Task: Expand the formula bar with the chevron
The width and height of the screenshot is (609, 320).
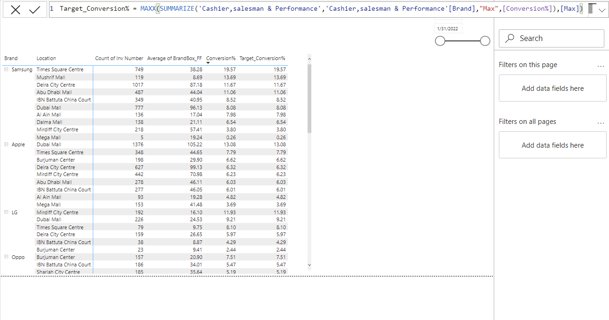Action: [x=602, y=10]
